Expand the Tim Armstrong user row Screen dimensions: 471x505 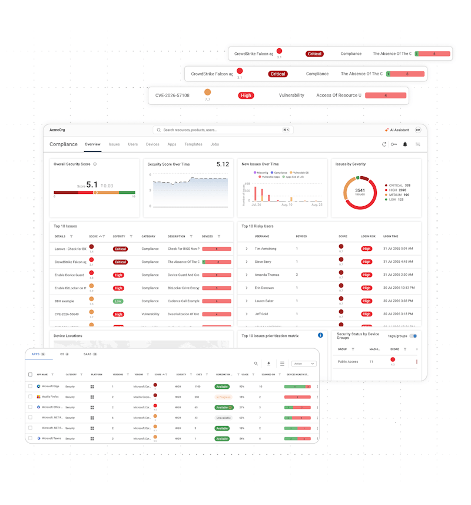pyautogui.click(x=247, y=249)
